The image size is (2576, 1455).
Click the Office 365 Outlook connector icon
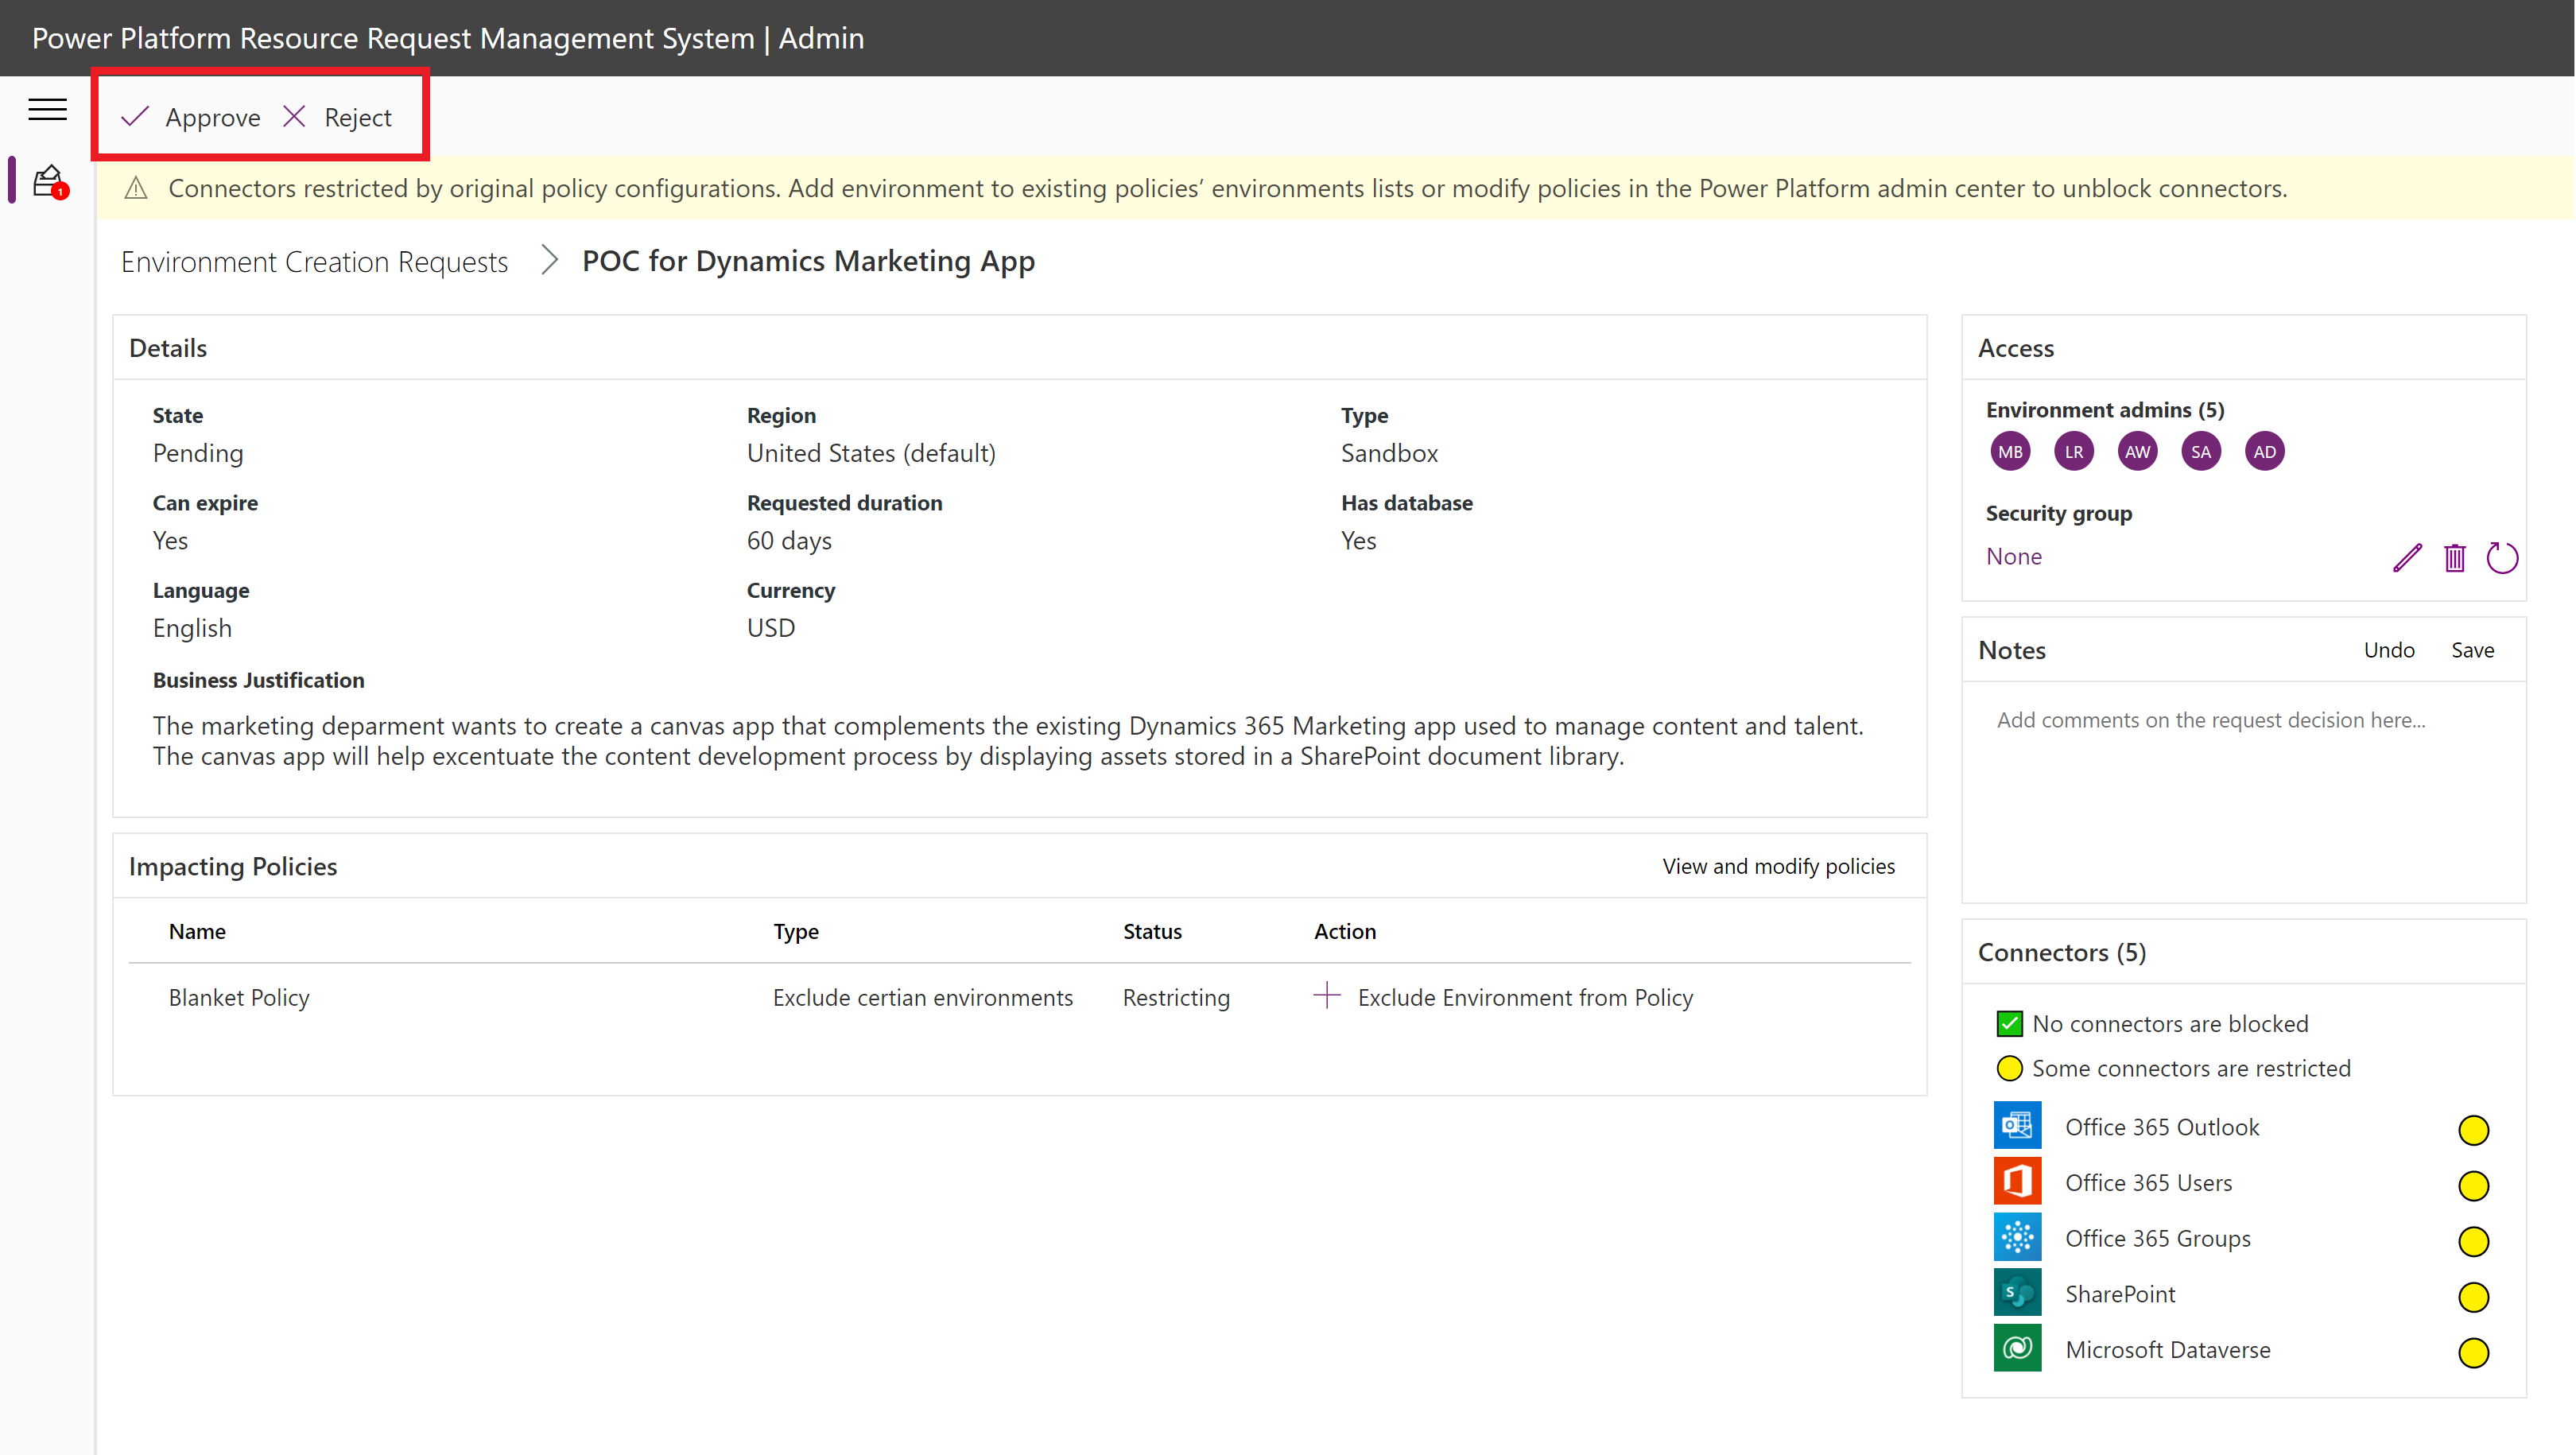click(x=2017, y=1126)
